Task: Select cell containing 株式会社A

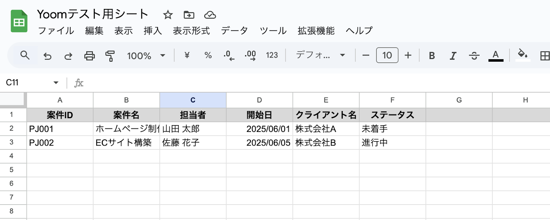Action: (326, 129)
